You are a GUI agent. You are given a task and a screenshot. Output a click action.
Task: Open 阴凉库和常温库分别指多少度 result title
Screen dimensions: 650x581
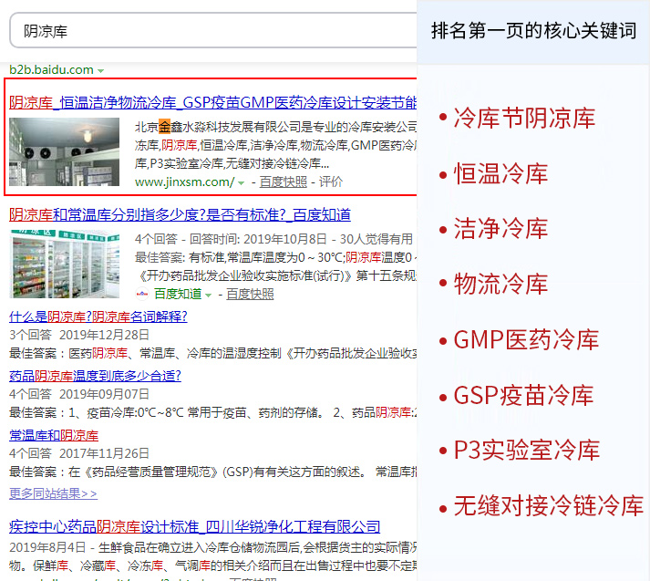180,214
